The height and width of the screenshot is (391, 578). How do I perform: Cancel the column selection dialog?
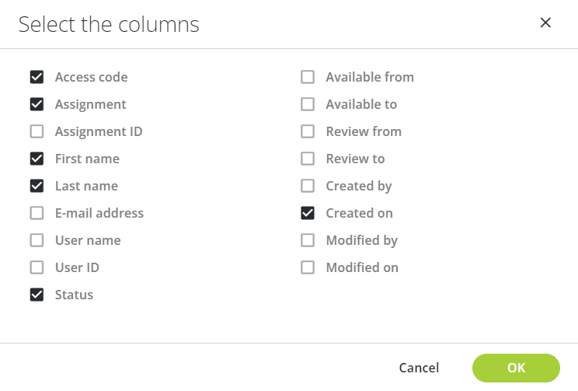419,368
